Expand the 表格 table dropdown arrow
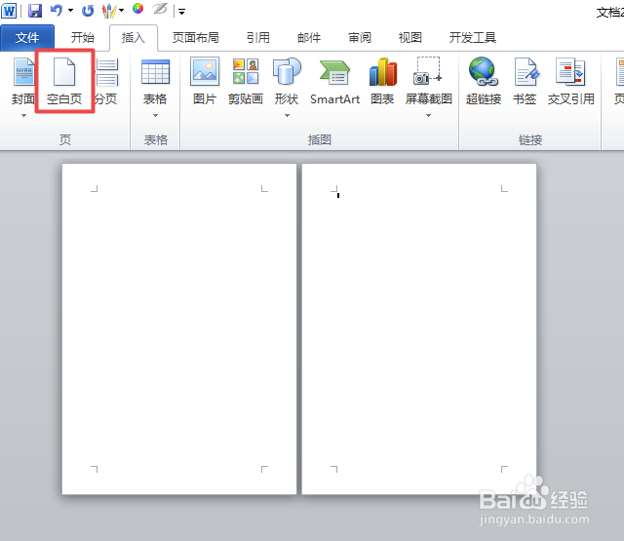 pyautogui.click(x=155, y=115)
